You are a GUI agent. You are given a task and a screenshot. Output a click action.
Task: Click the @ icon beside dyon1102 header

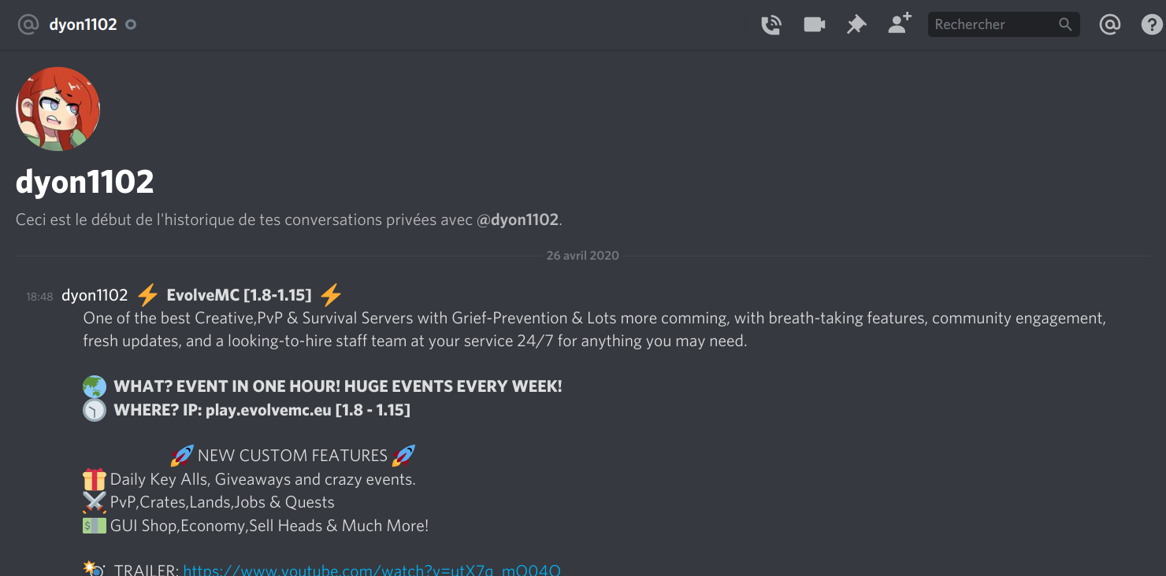pyautogui.click(x=28, y=24)
